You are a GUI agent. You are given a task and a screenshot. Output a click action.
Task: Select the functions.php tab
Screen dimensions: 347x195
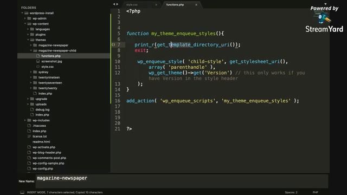coord(175,5)
